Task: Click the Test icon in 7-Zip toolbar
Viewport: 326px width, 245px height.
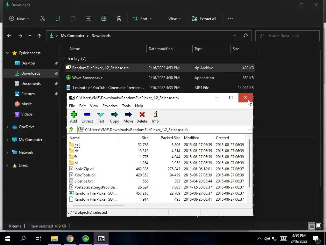Action: click(101, 115)
